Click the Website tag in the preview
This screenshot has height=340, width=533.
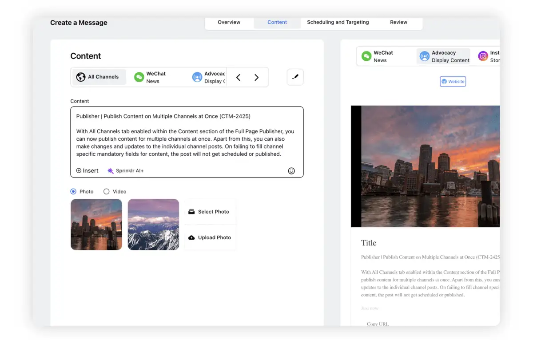click(453, 82)
